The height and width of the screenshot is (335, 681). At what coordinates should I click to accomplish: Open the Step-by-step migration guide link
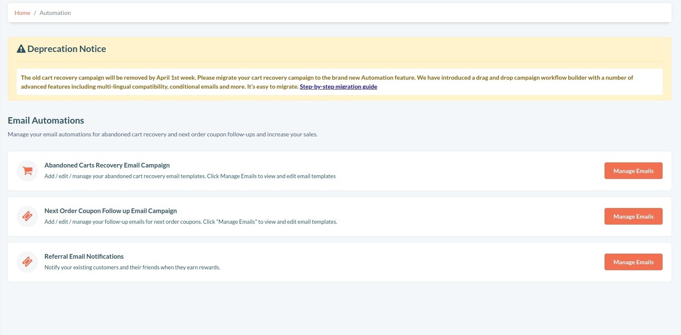[338, 87]
